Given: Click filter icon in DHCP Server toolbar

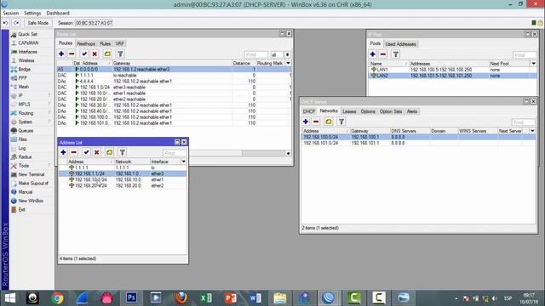Looking at the screenshot, I should pyautogui.click(x=341, y=122).
